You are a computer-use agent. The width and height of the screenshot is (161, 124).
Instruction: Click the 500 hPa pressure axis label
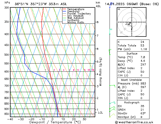tap(7, 55)
